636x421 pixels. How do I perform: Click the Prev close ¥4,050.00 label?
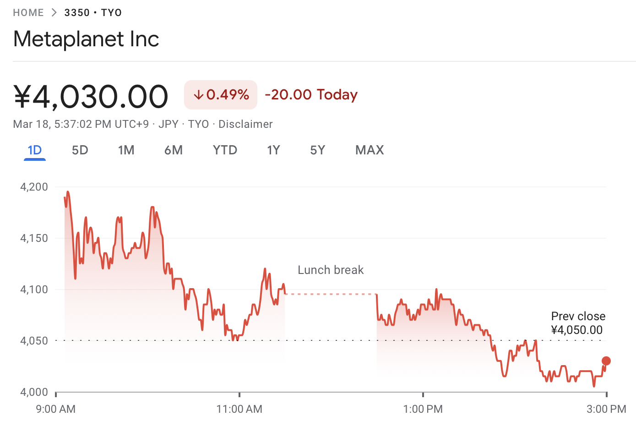(577, 323)
